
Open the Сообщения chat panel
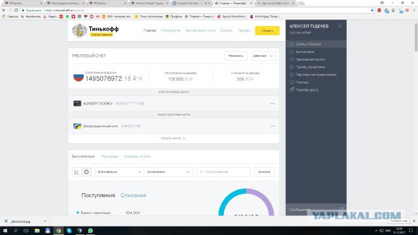click(316, 210)
